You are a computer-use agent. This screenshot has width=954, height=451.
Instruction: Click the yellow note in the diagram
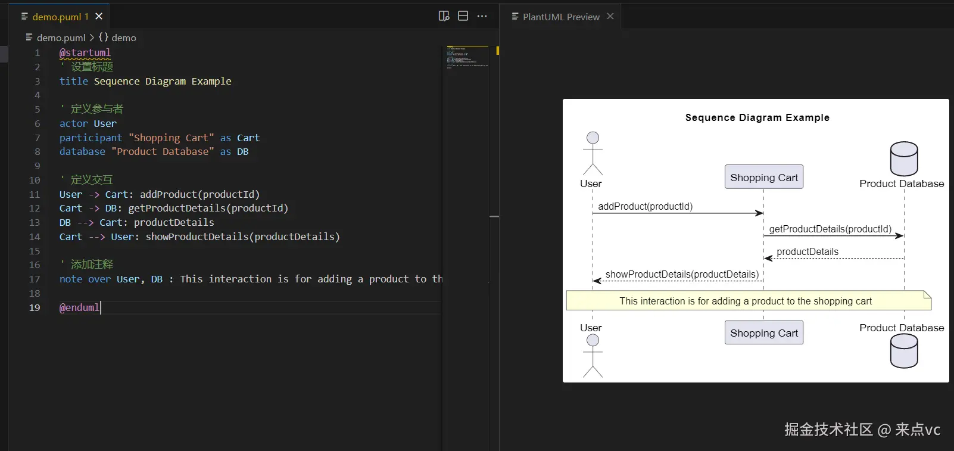click(x=748, y=301)
